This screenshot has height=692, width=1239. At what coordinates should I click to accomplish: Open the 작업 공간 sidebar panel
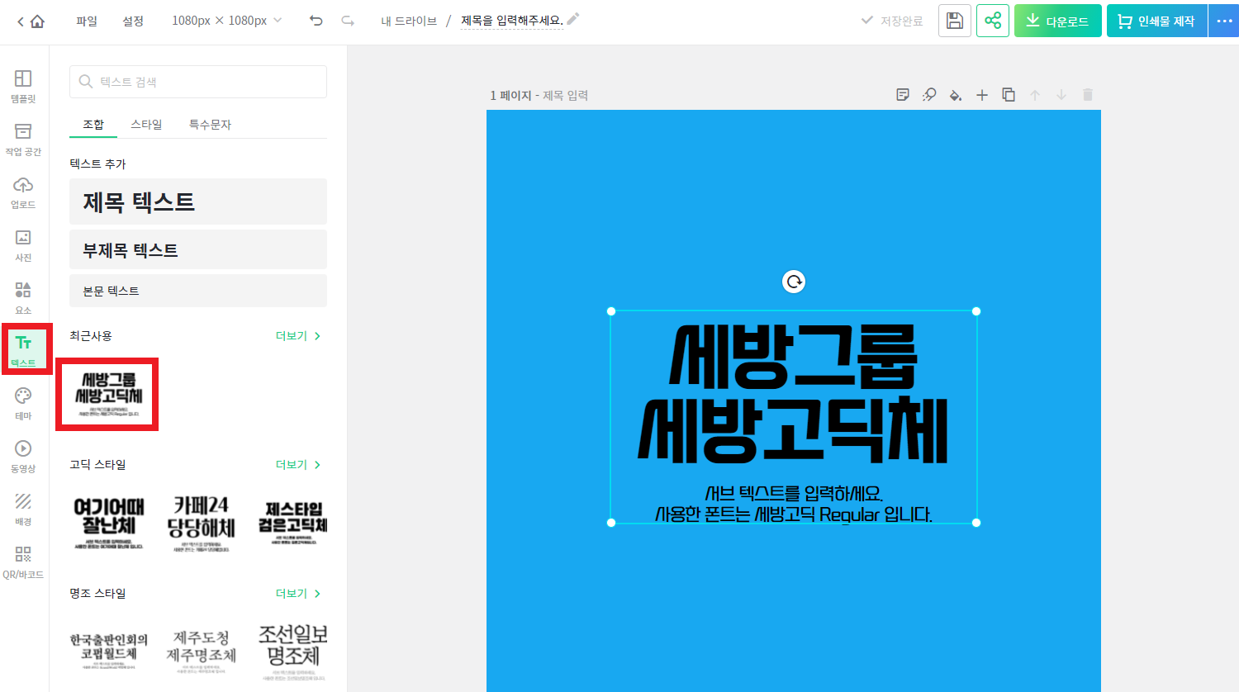(23, 139)
